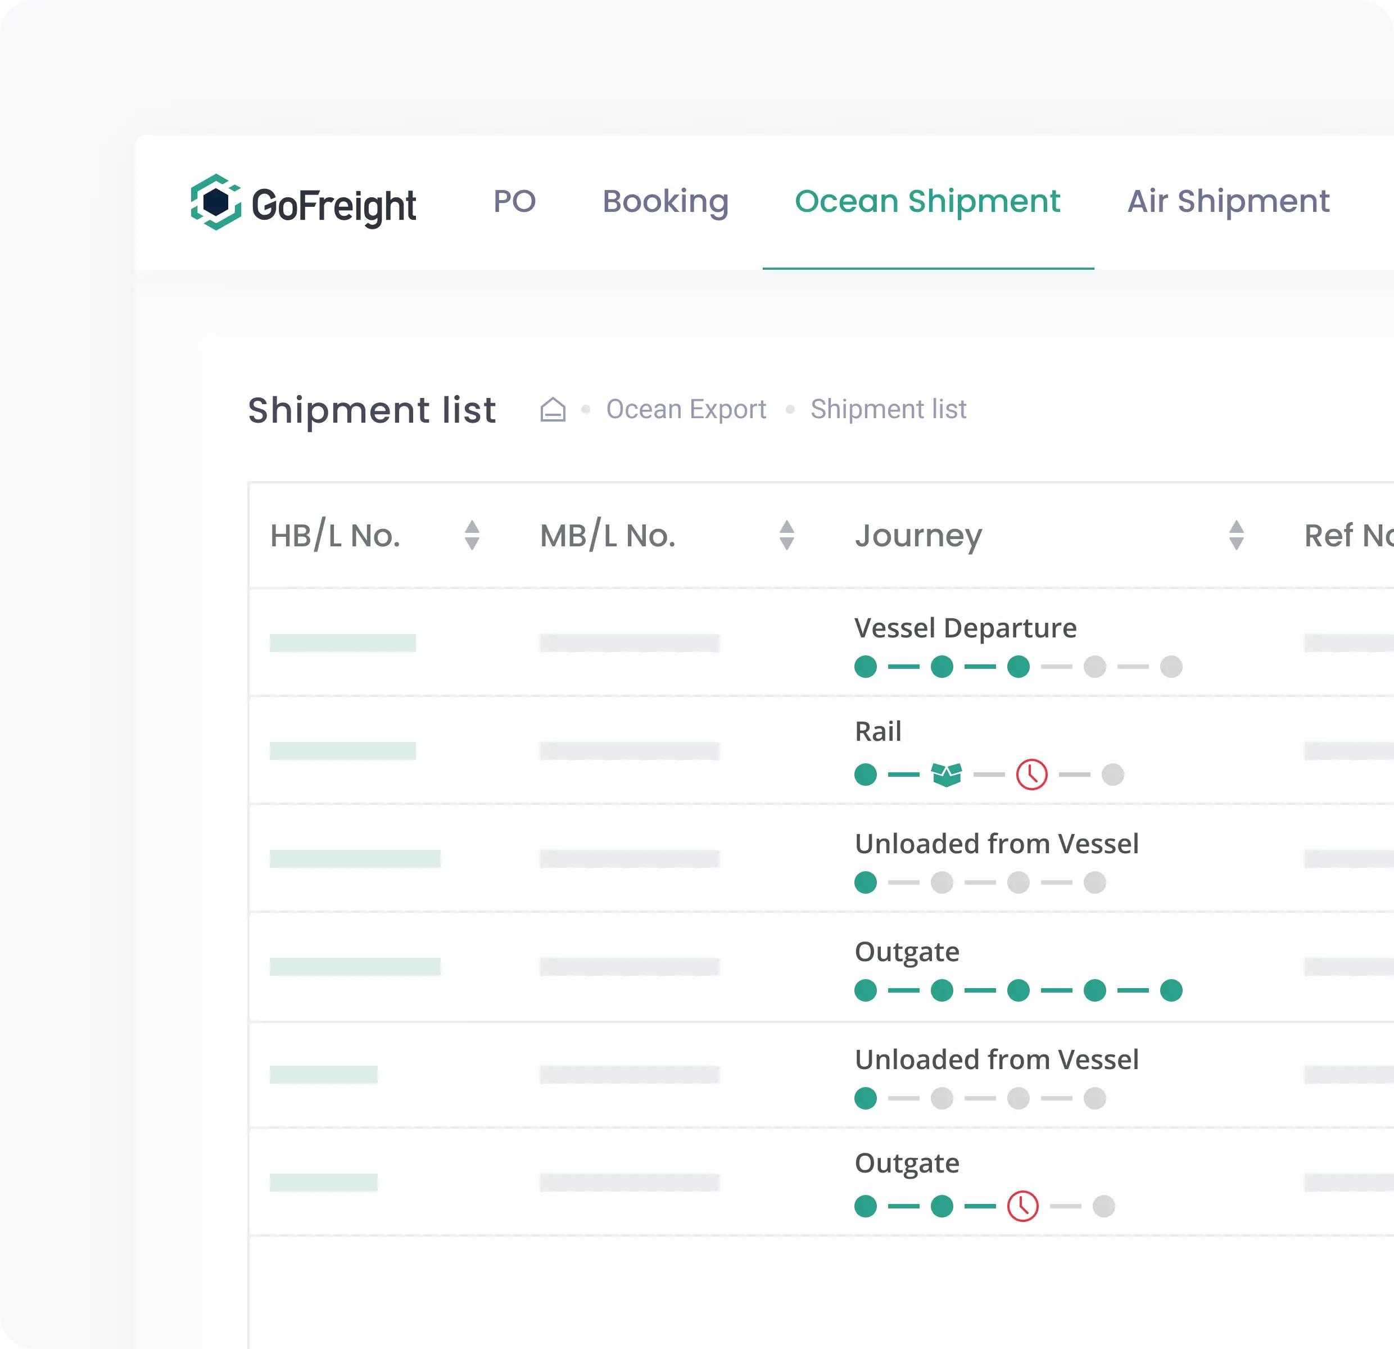Switch to the Booking tab

coord(665,201)
